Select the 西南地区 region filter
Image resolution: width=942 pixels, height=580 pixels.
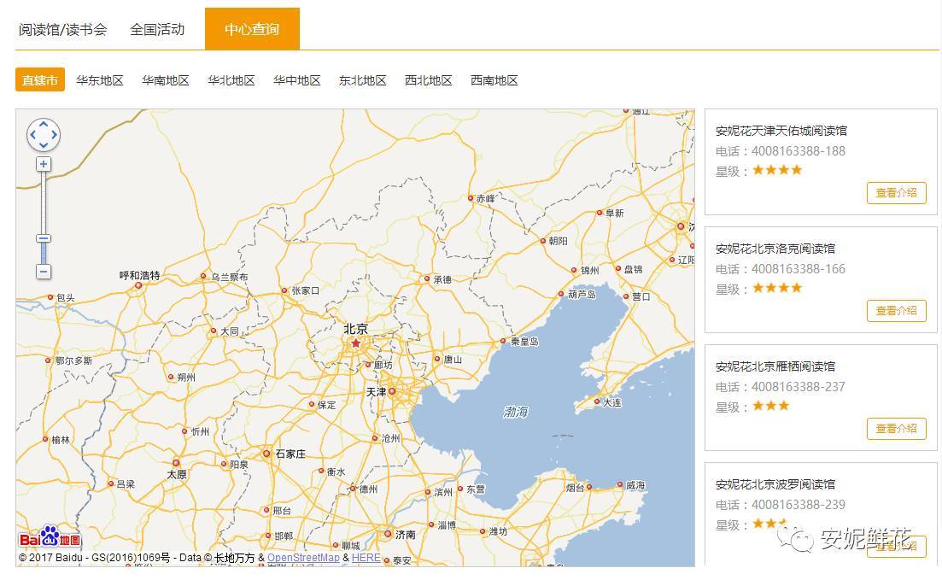[x=494, y=80]
